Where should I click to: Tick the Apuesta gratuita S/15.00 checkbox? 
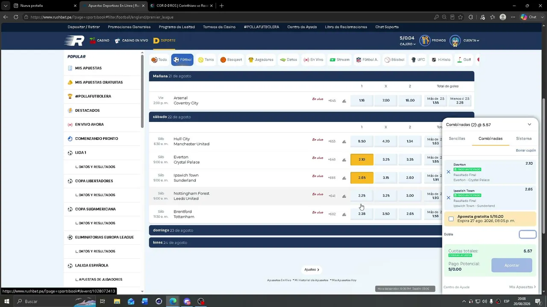click(451, 219)
